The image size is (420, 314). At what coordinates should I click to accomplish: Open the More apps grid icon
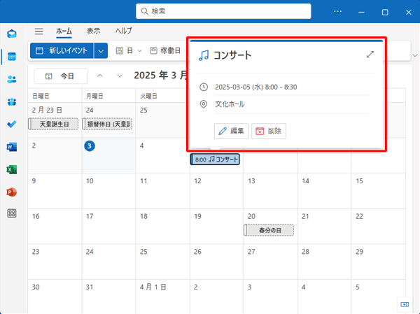click(x=12, y=213)
